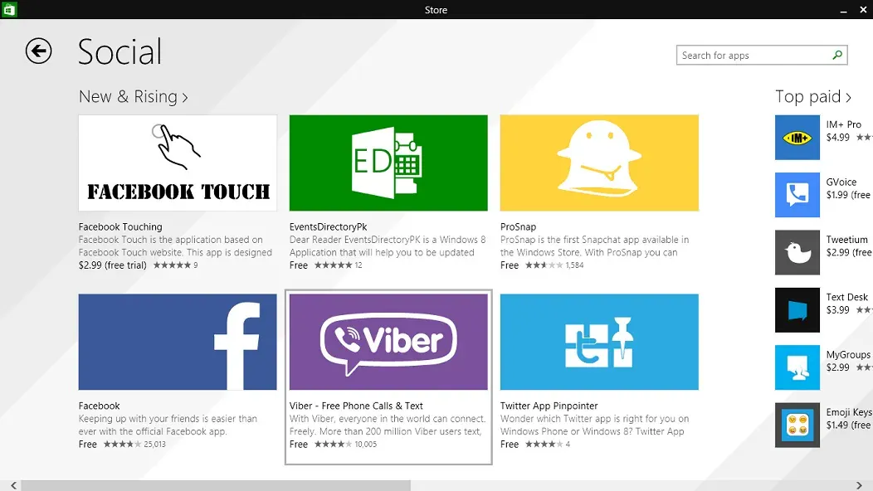Open the IM+ Pro app icon
The image size is (873, 491).
tap(797, 138)
